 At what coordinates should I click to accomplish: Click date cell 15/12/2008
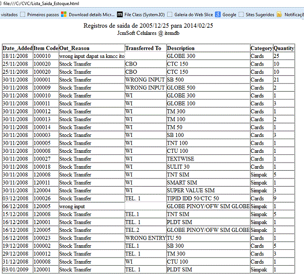coord(17,214)
